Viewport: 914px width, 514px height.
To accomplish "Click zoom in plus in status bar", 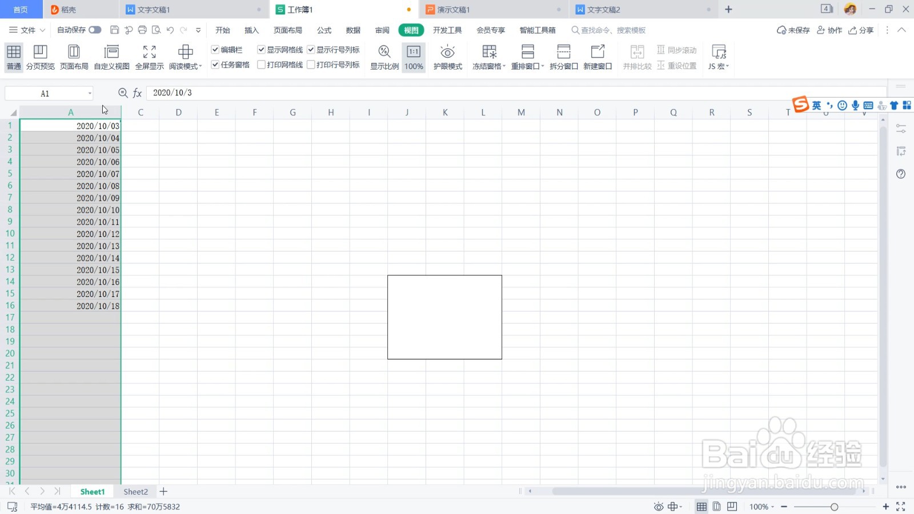I will (885, 507).
